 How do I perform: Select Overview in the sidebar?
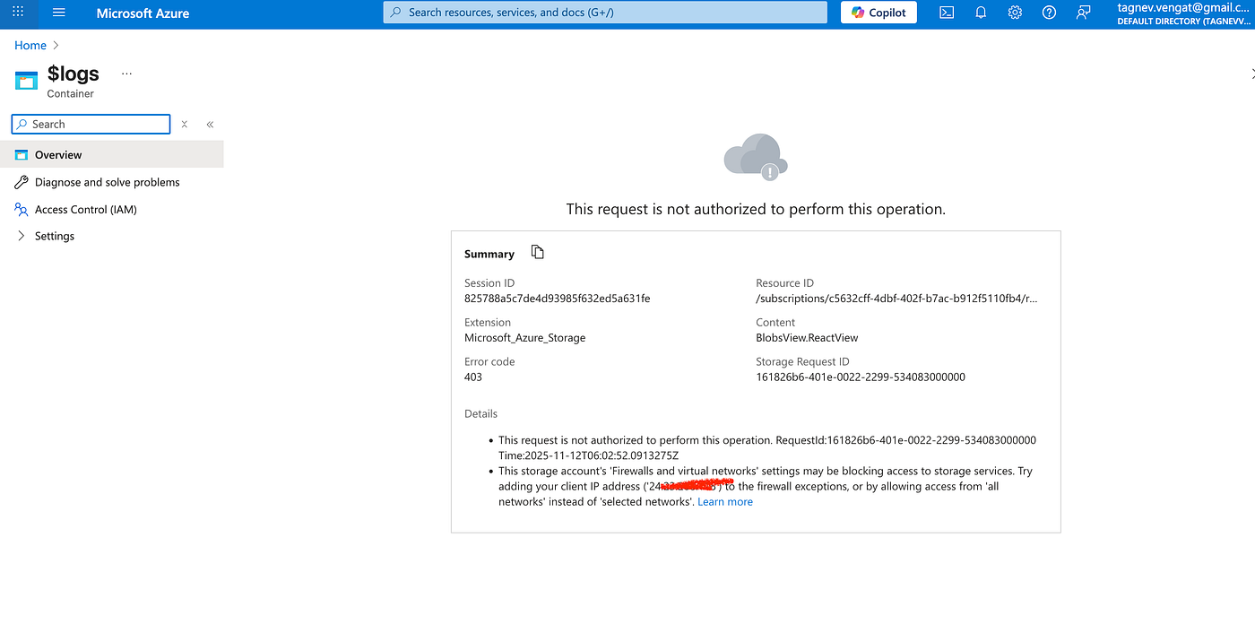click(x=112, y=154)
